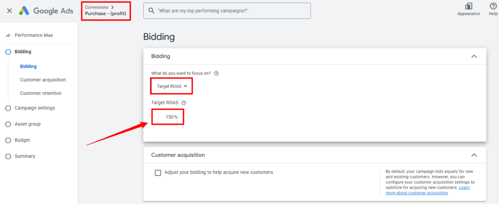Collapse the Customer acquisition card
Image resolution: width=499 pixels, height=204 pixels.
[x=474, y=155]
